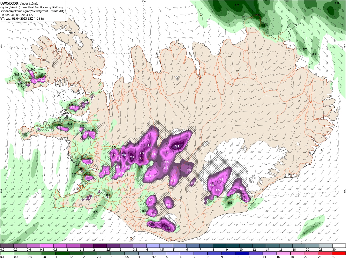
Task: Click the purple rain swatch from 12 to 14
Action: [256, 254]
